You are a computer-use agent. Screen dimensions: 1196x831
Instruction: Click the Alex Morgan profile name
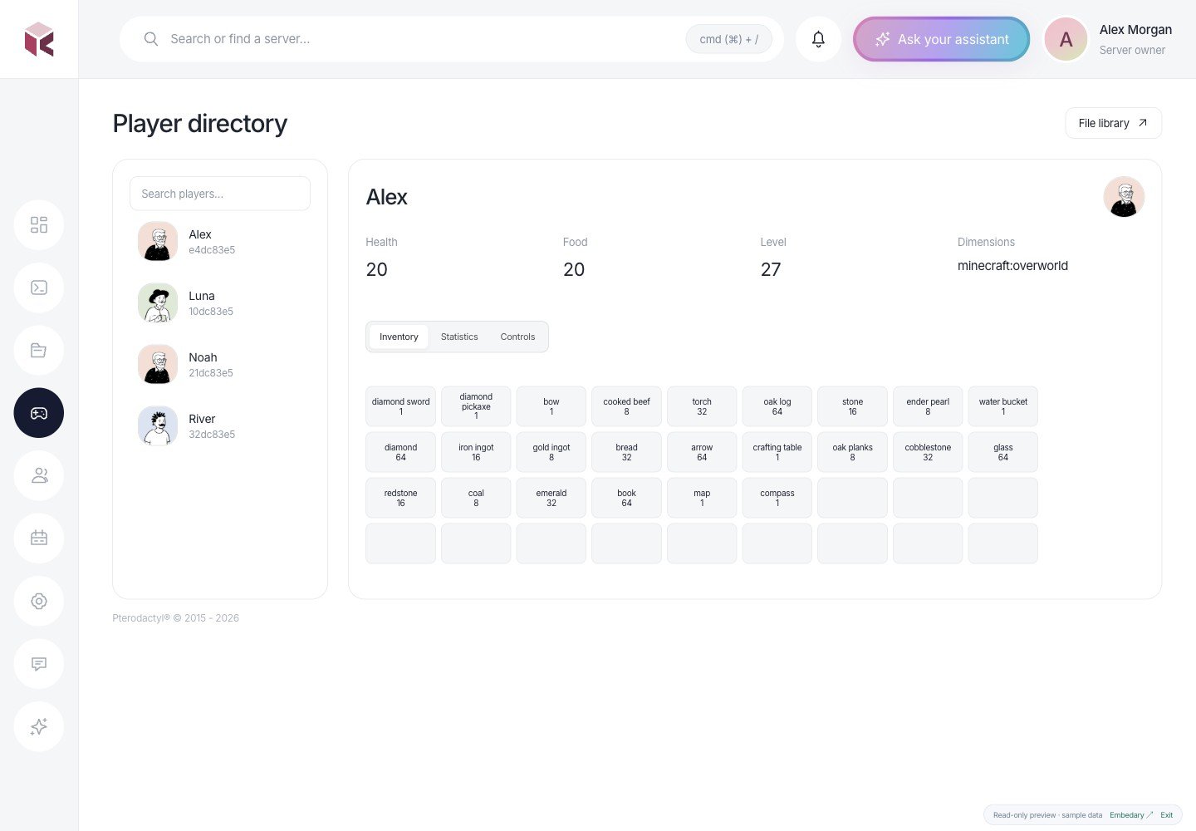tap(1135, 30)
